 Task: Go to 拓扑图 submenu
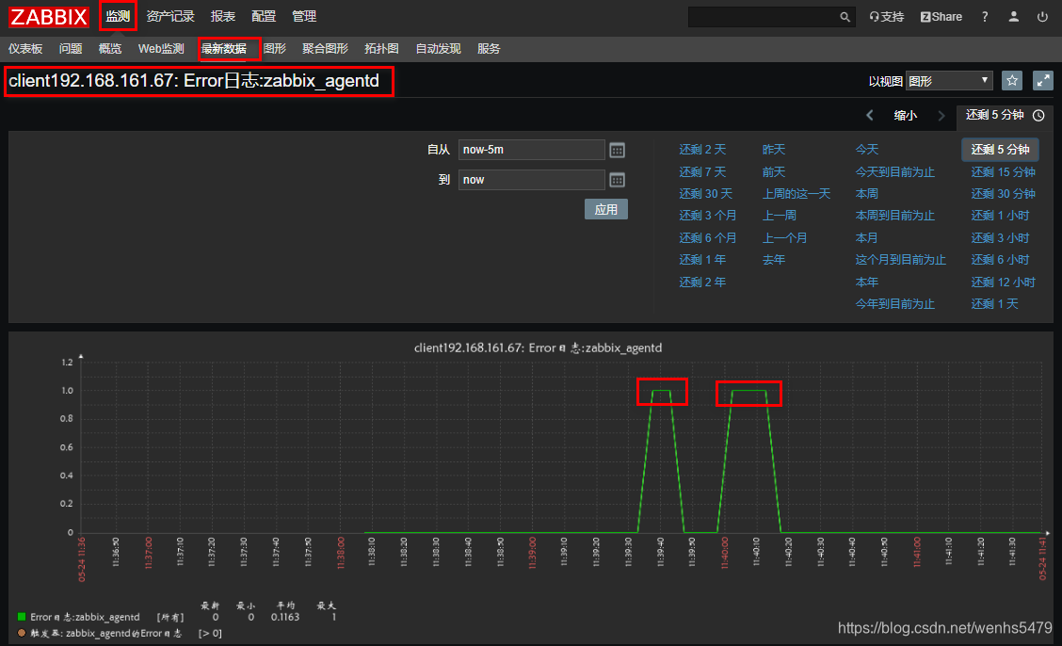click(381, 49)
